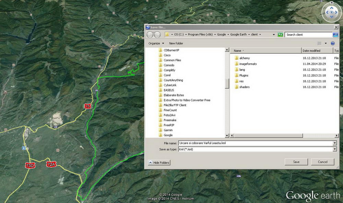Open the dialog help question mark icon
The image size is (343, 203).
333,43
